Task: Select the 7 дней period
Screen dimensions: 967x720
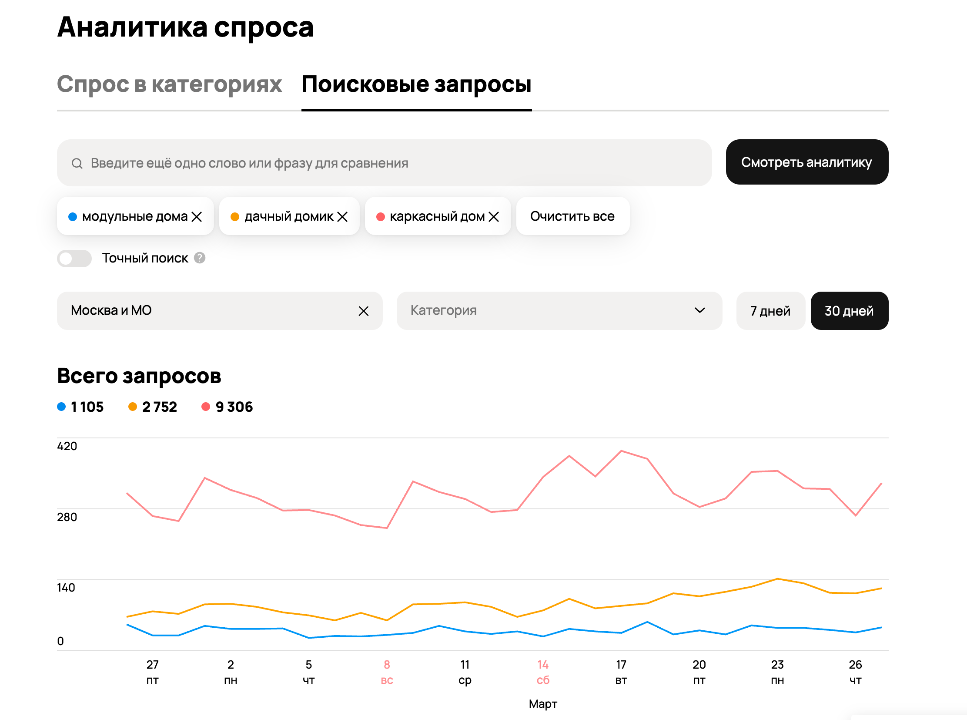Action: tap(770, 311)
